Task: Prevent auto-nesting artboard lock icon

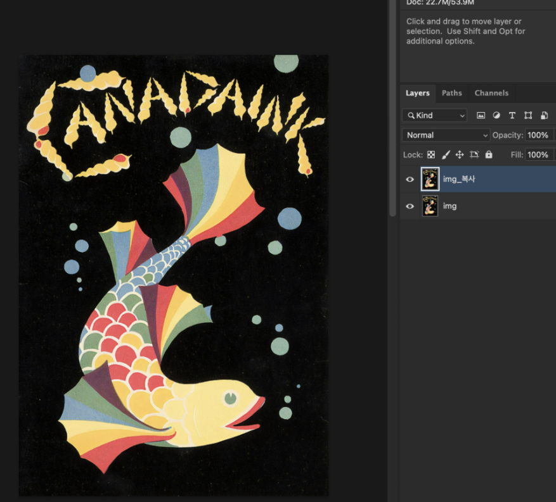Action: pyautogui.click(x=474, y=154)
